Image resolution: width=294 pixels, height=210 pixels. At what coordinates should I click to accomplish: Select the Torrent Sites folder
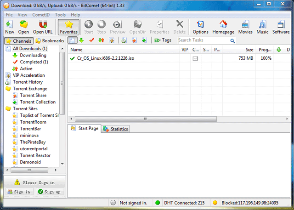click(x=25, y=109)
